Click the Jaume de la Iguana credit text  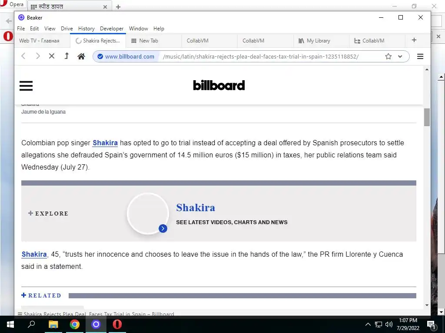[x=43, y=112]
